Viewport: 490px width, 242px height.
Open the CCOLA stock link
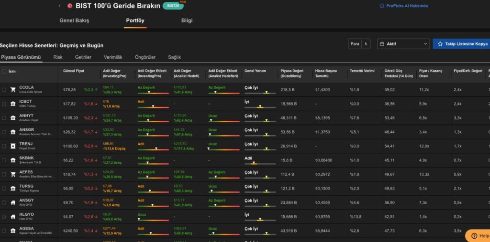27,87
